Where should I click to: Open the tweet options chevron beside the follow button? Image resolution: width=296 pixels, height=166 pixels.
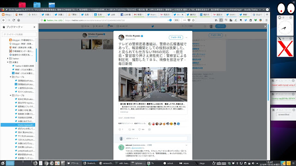(186, 37)
